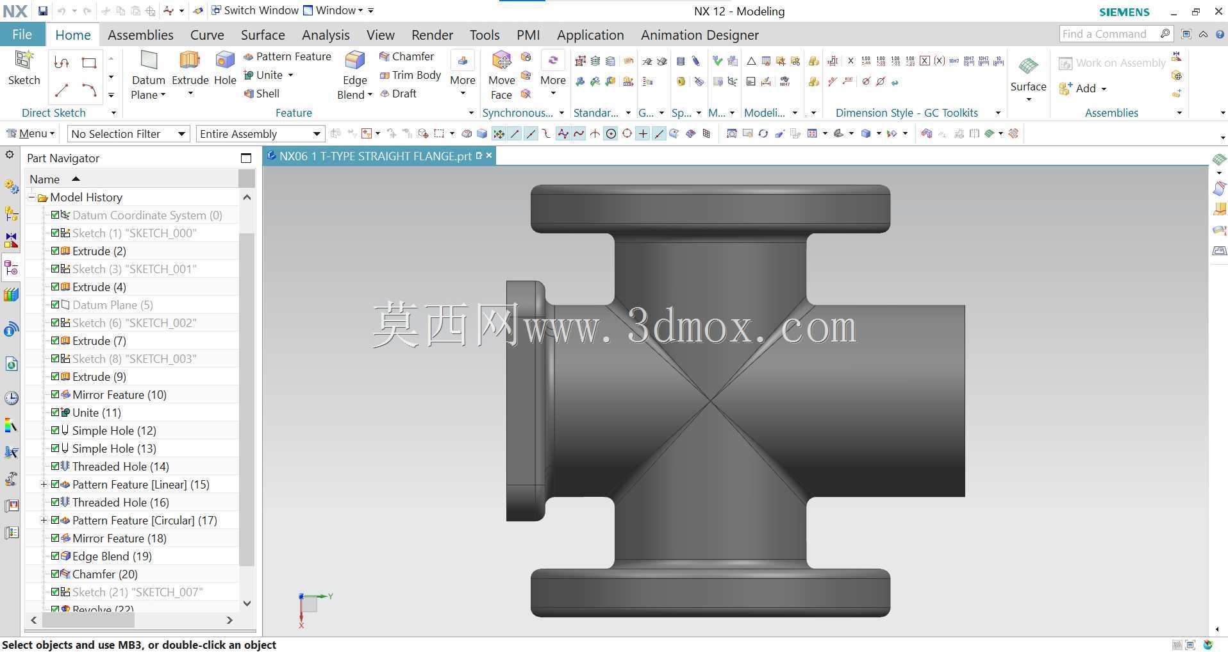The image size is (1228, 652).
Task: Open the Assembly Navigator sidebar icon
Action: point(12,213)
